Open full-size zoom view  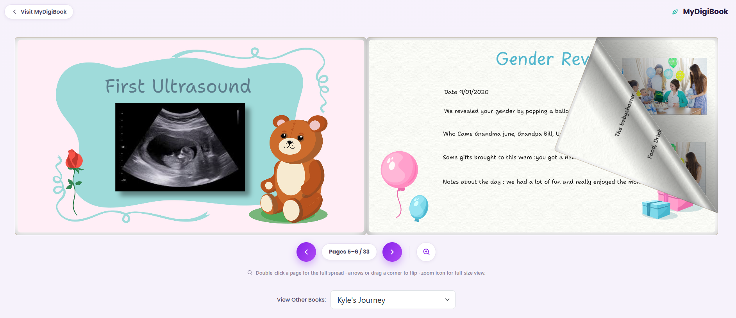pos(426,252)
